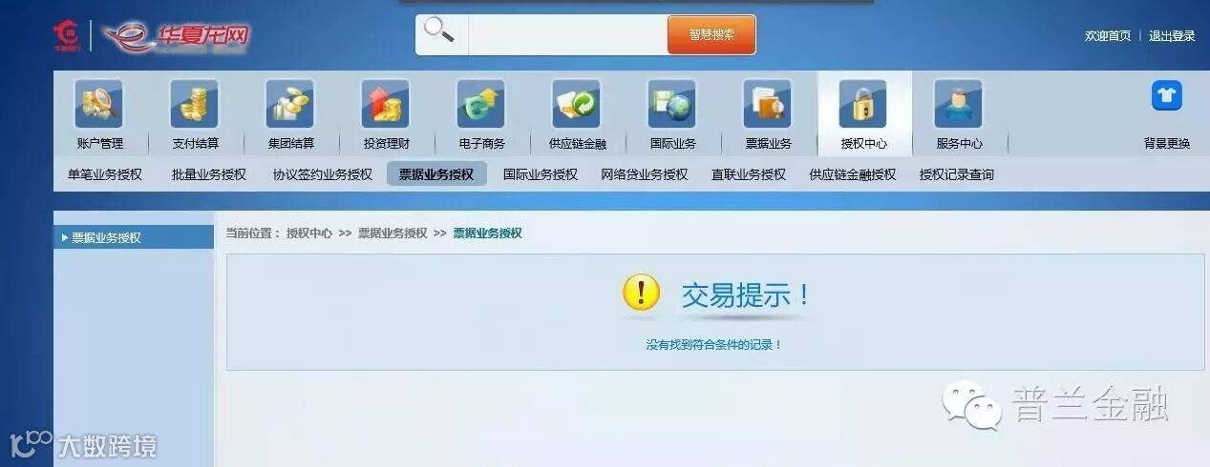Image resolution: width=1210 pixels, height=467 pixels.
Task: Select 网络贷业务授权 submenu item
Action: point(645,174)
